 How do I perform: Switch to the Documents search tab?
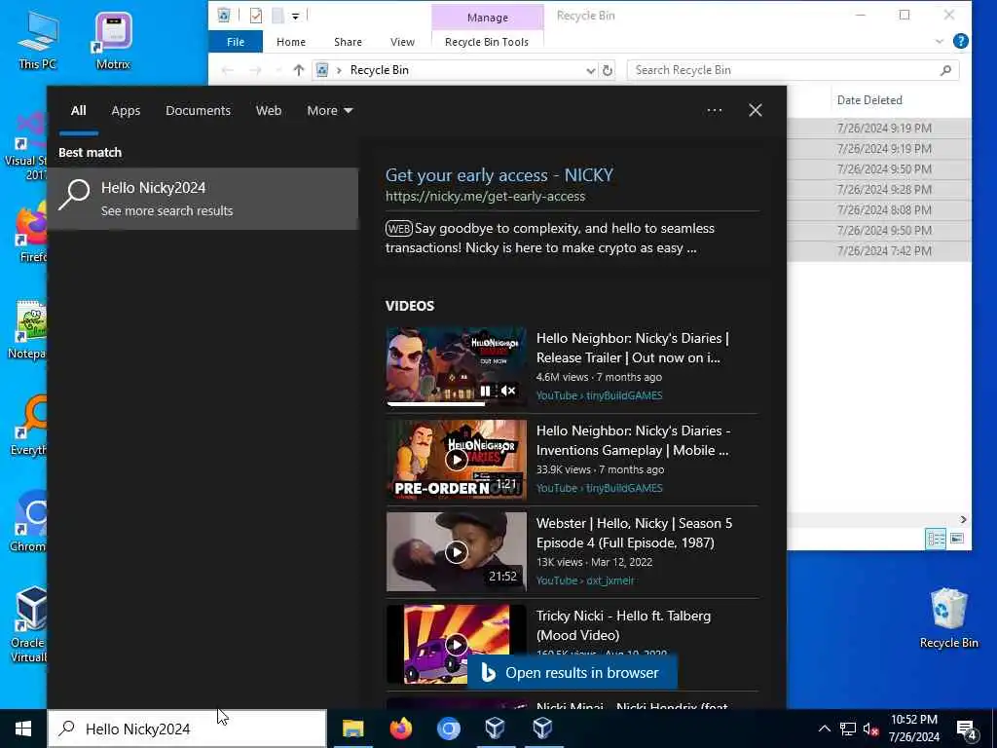198,111
